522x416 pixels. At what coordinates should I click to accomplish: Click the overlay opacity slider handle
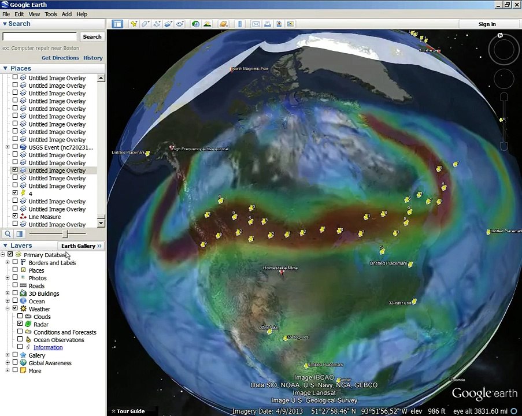tap(65, 234)
